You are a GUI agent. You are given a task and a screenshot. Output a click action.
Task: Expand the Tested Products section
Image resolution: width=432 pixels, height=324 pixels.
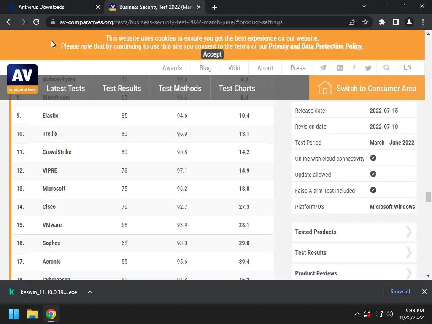[x=354, y=232]
